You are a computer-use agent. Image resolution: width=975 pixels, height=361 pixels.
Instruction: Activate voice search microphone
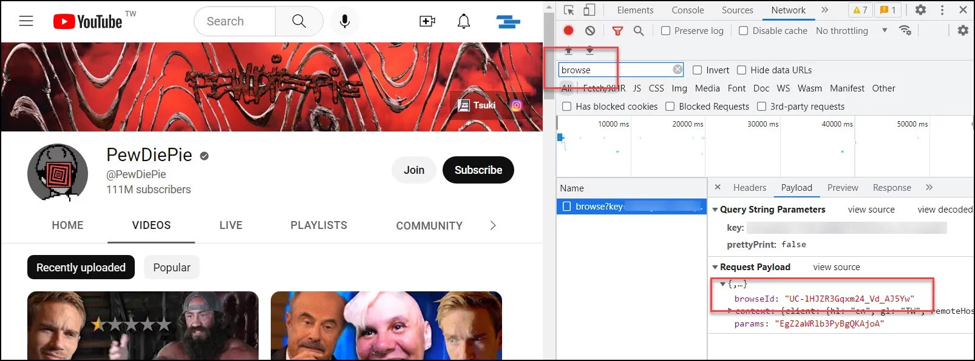tap(345, 21)
